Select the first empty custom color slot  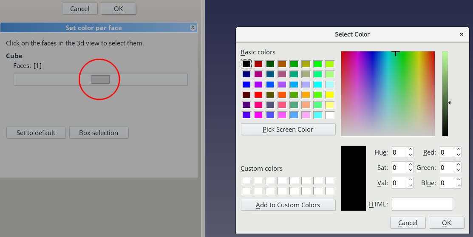click(246, 181)
